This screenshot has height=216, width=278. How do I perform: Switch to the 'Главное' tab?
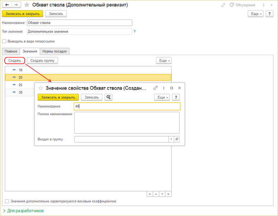[x=11, y=51]
